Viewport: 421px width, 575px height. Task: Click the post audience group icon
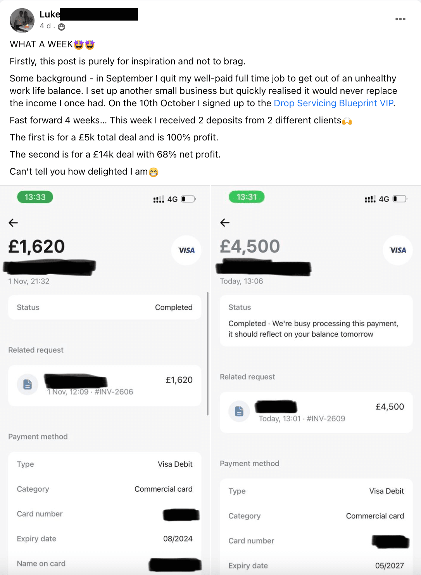point(61,27)
